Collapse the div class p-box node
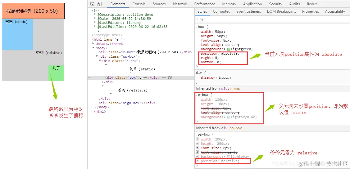Image resolution: width=350 pixels, height=169 pixels. tap(100, 61)
